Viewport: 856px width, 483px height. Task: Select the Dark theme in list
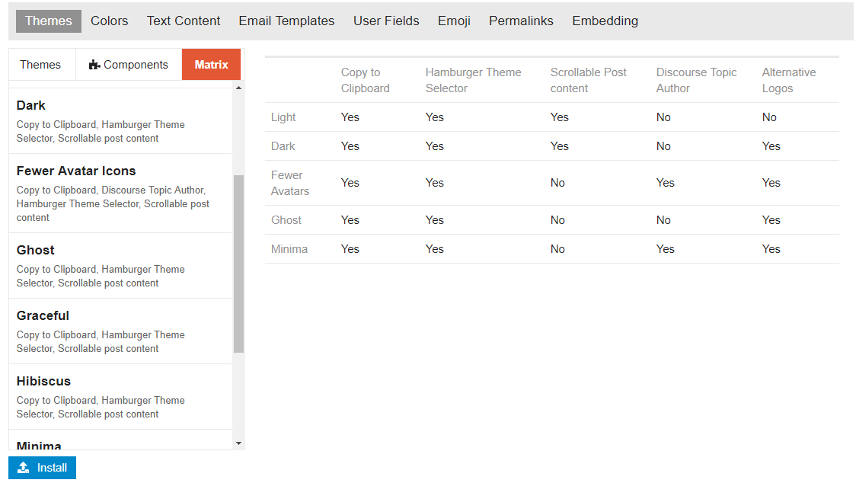tap(120, 120)
